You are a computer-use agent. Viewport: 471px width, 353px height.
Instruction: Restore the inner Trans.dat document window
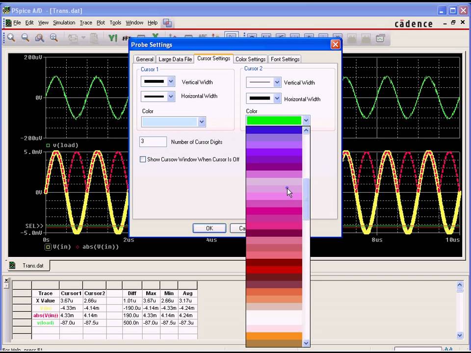point(453,23)
